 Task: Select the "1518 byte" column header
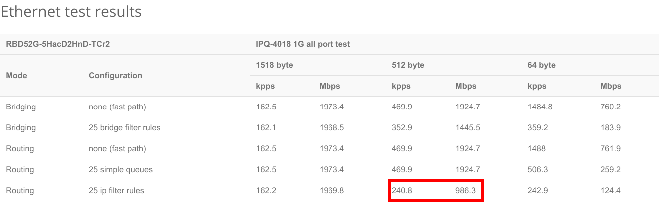point(274,65)
